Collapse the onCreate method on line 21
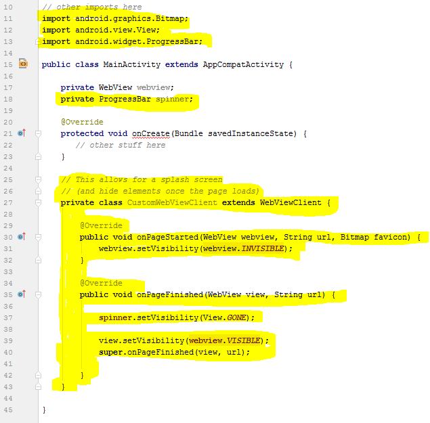 pyautogui.click(x=38, y=133)
